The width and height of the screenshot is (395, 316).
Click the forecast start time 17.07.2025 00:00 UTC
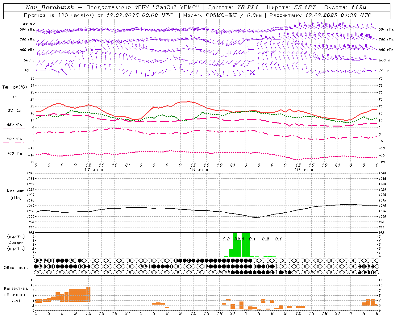pos(139,15)
